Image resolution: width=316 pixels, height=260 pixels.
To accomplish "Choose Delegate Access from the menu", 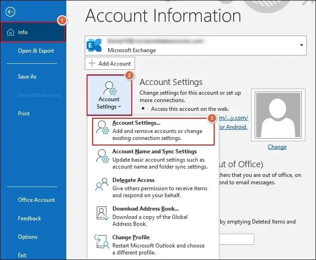I will pyautogui.click(x=153, y=187).
